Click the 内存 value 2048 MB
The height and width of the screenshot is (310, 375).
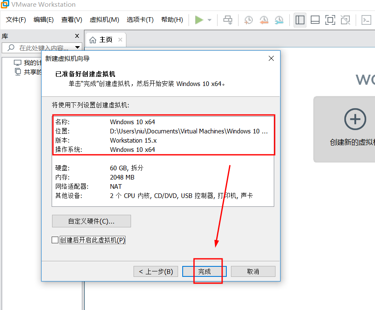122,177
